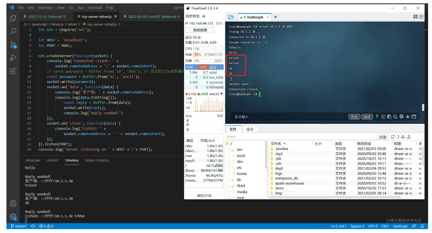This screenshot has height=233, width=432.
Task: Click the down arrow icon in command bar
Action: (408, 117)
